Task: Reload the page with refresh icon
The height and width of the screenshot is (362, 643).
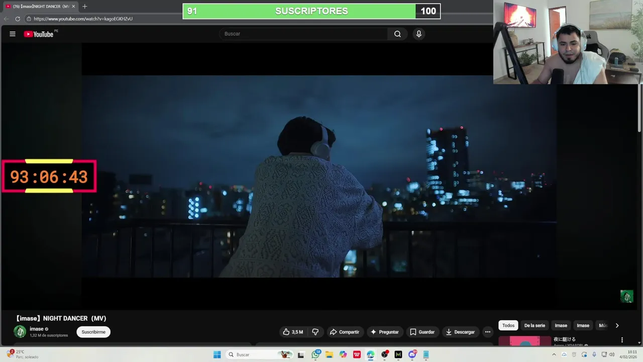Action: (x=18, y=19)
